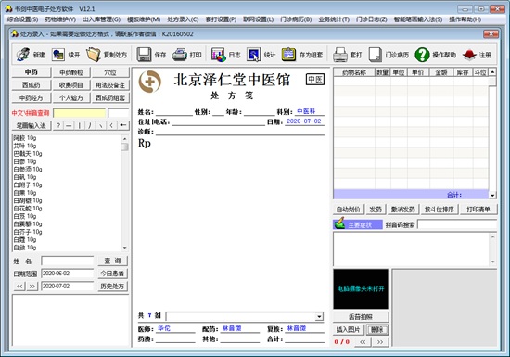Click the 拼音码搜索 input field
This screenshot has height=357, width=510.
tap(457, 224)
